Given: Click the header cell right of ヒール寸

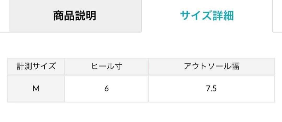Looking at the screenshot, I should pyautogui.click(x=211, y=66).
